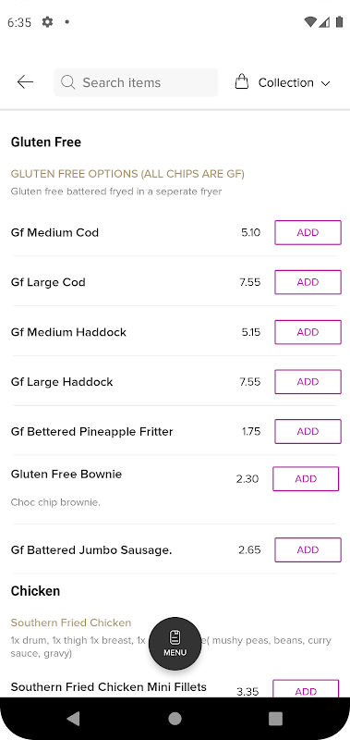Focus the Search items field

[136, 82]
